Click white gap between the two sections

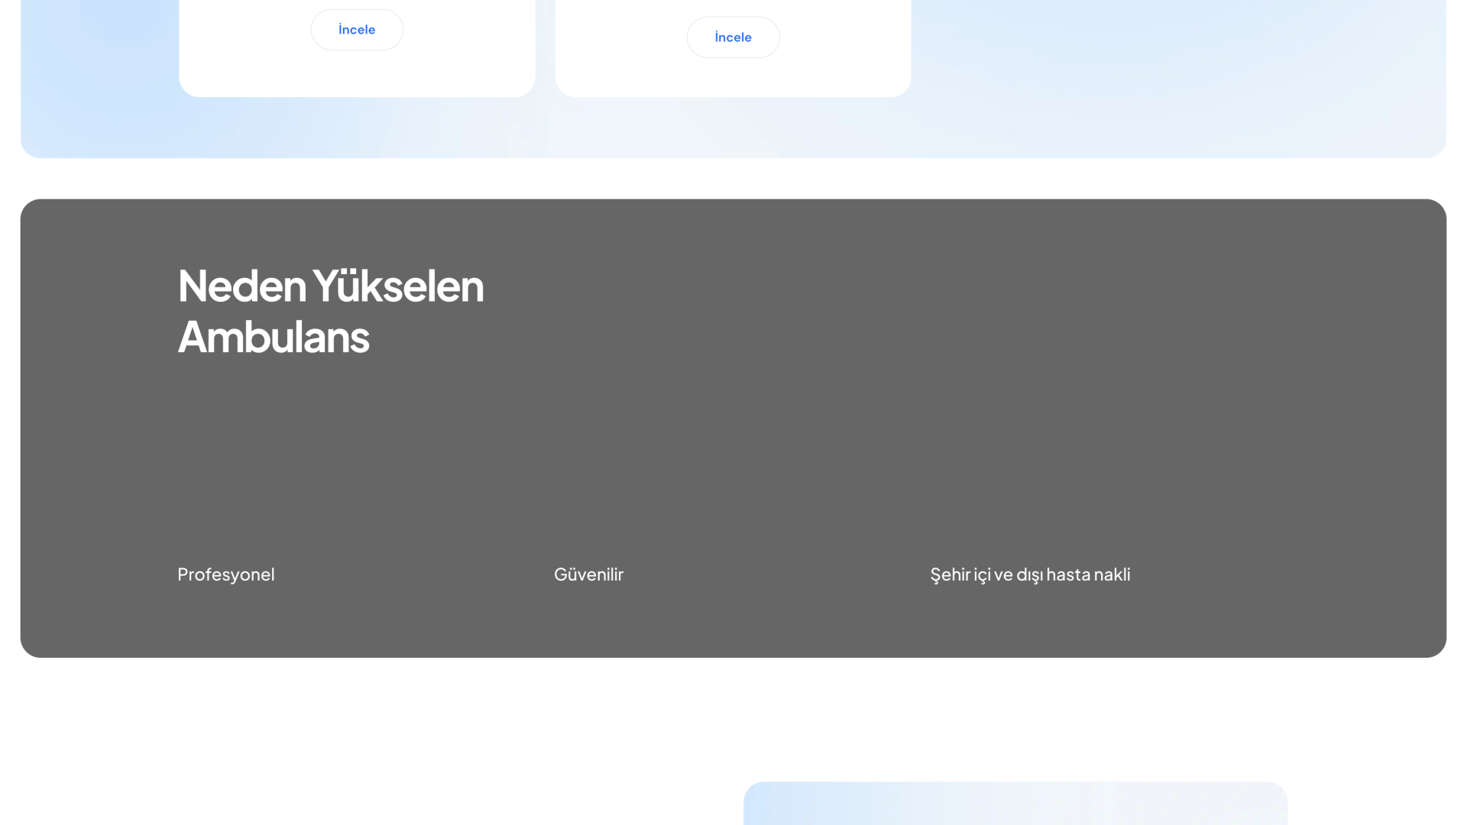pos(733,179)
